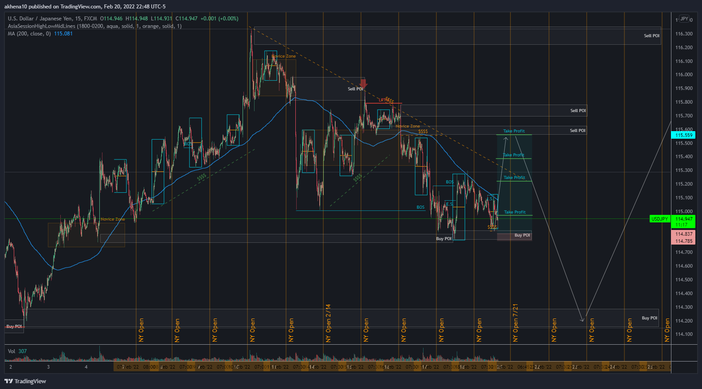Click the JPY currency label on the price axis
The height and width of the screenshot is (389, 702).
pyautogui.click(x=684, y=19)
